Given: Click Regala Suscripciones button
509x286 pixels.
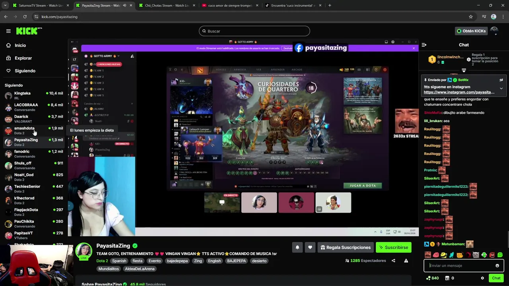Looking at the screenshot, I should click(345, 247).
